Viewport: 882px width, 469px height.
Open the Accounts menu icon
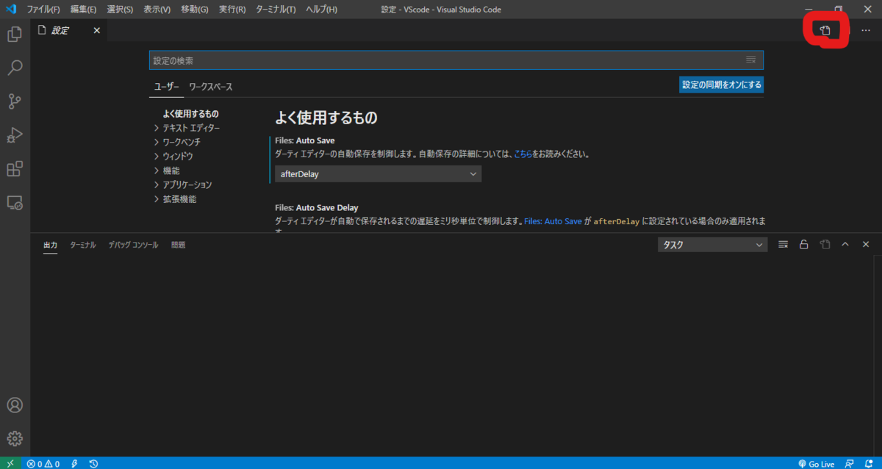[15, 405]
